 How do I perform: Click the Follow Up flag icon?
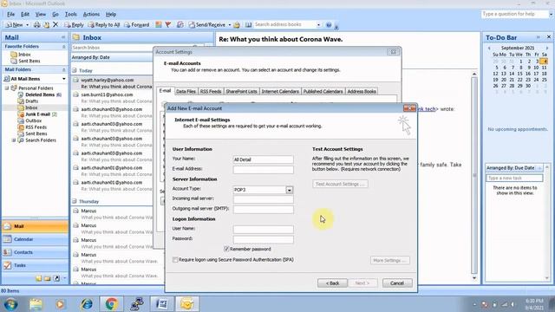click(168, 25)
